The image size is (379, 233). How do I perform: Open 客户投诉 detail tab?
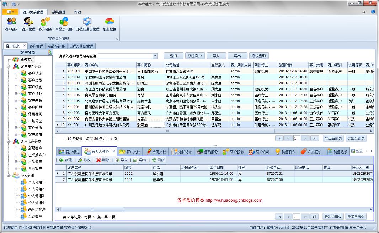tap(233, 152)
